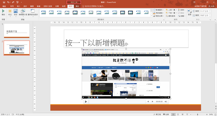Open the 視訊效果 video effects dropdown
The height and width of the screenshot is (116, 217).
pyautogui.click(x=158, y=16)
